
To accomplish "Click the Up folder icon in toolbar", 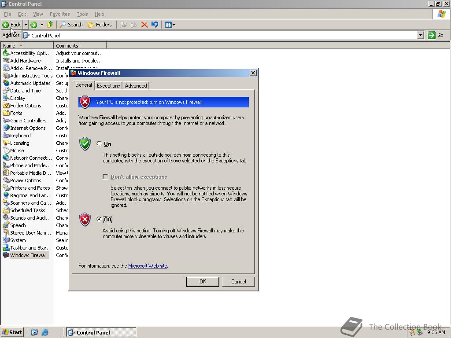I will (x=50, y=25).
